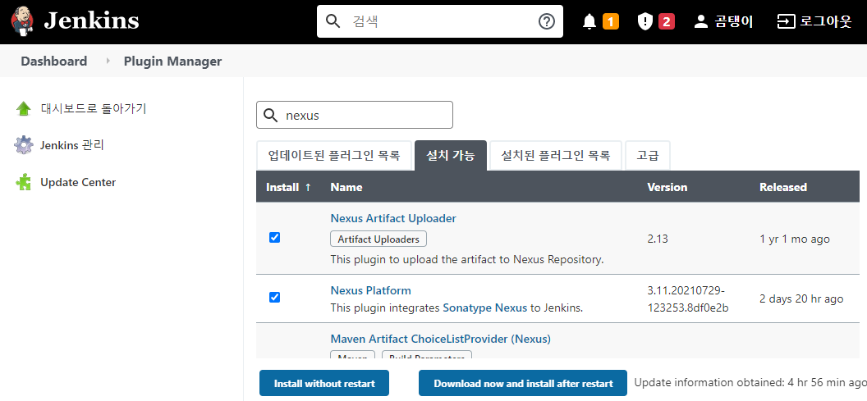Screen dimensions: 867x401
Task: Open notifications bell icon
Action: pyautogui.click(x=589, y=21)
